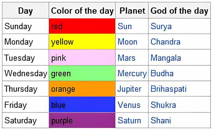Click the Sun planet link
214x132 pixels.
click(x=124, y=26)
